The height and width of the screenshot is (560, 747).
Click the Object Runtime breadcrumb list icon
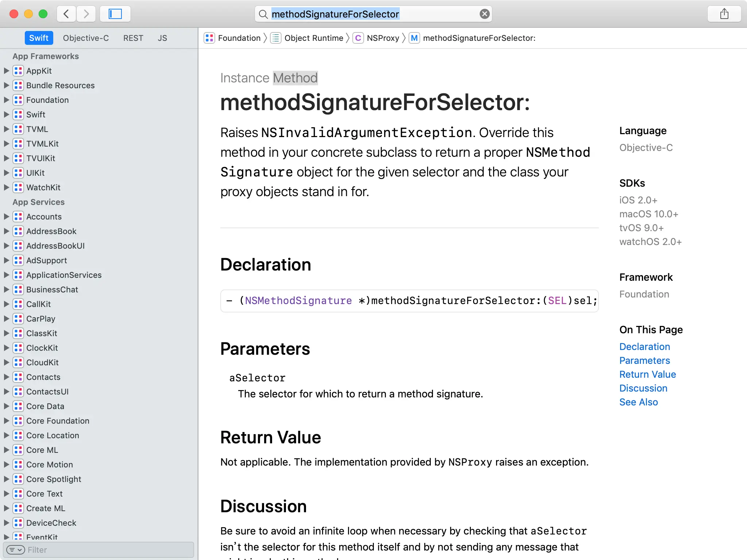276,38
